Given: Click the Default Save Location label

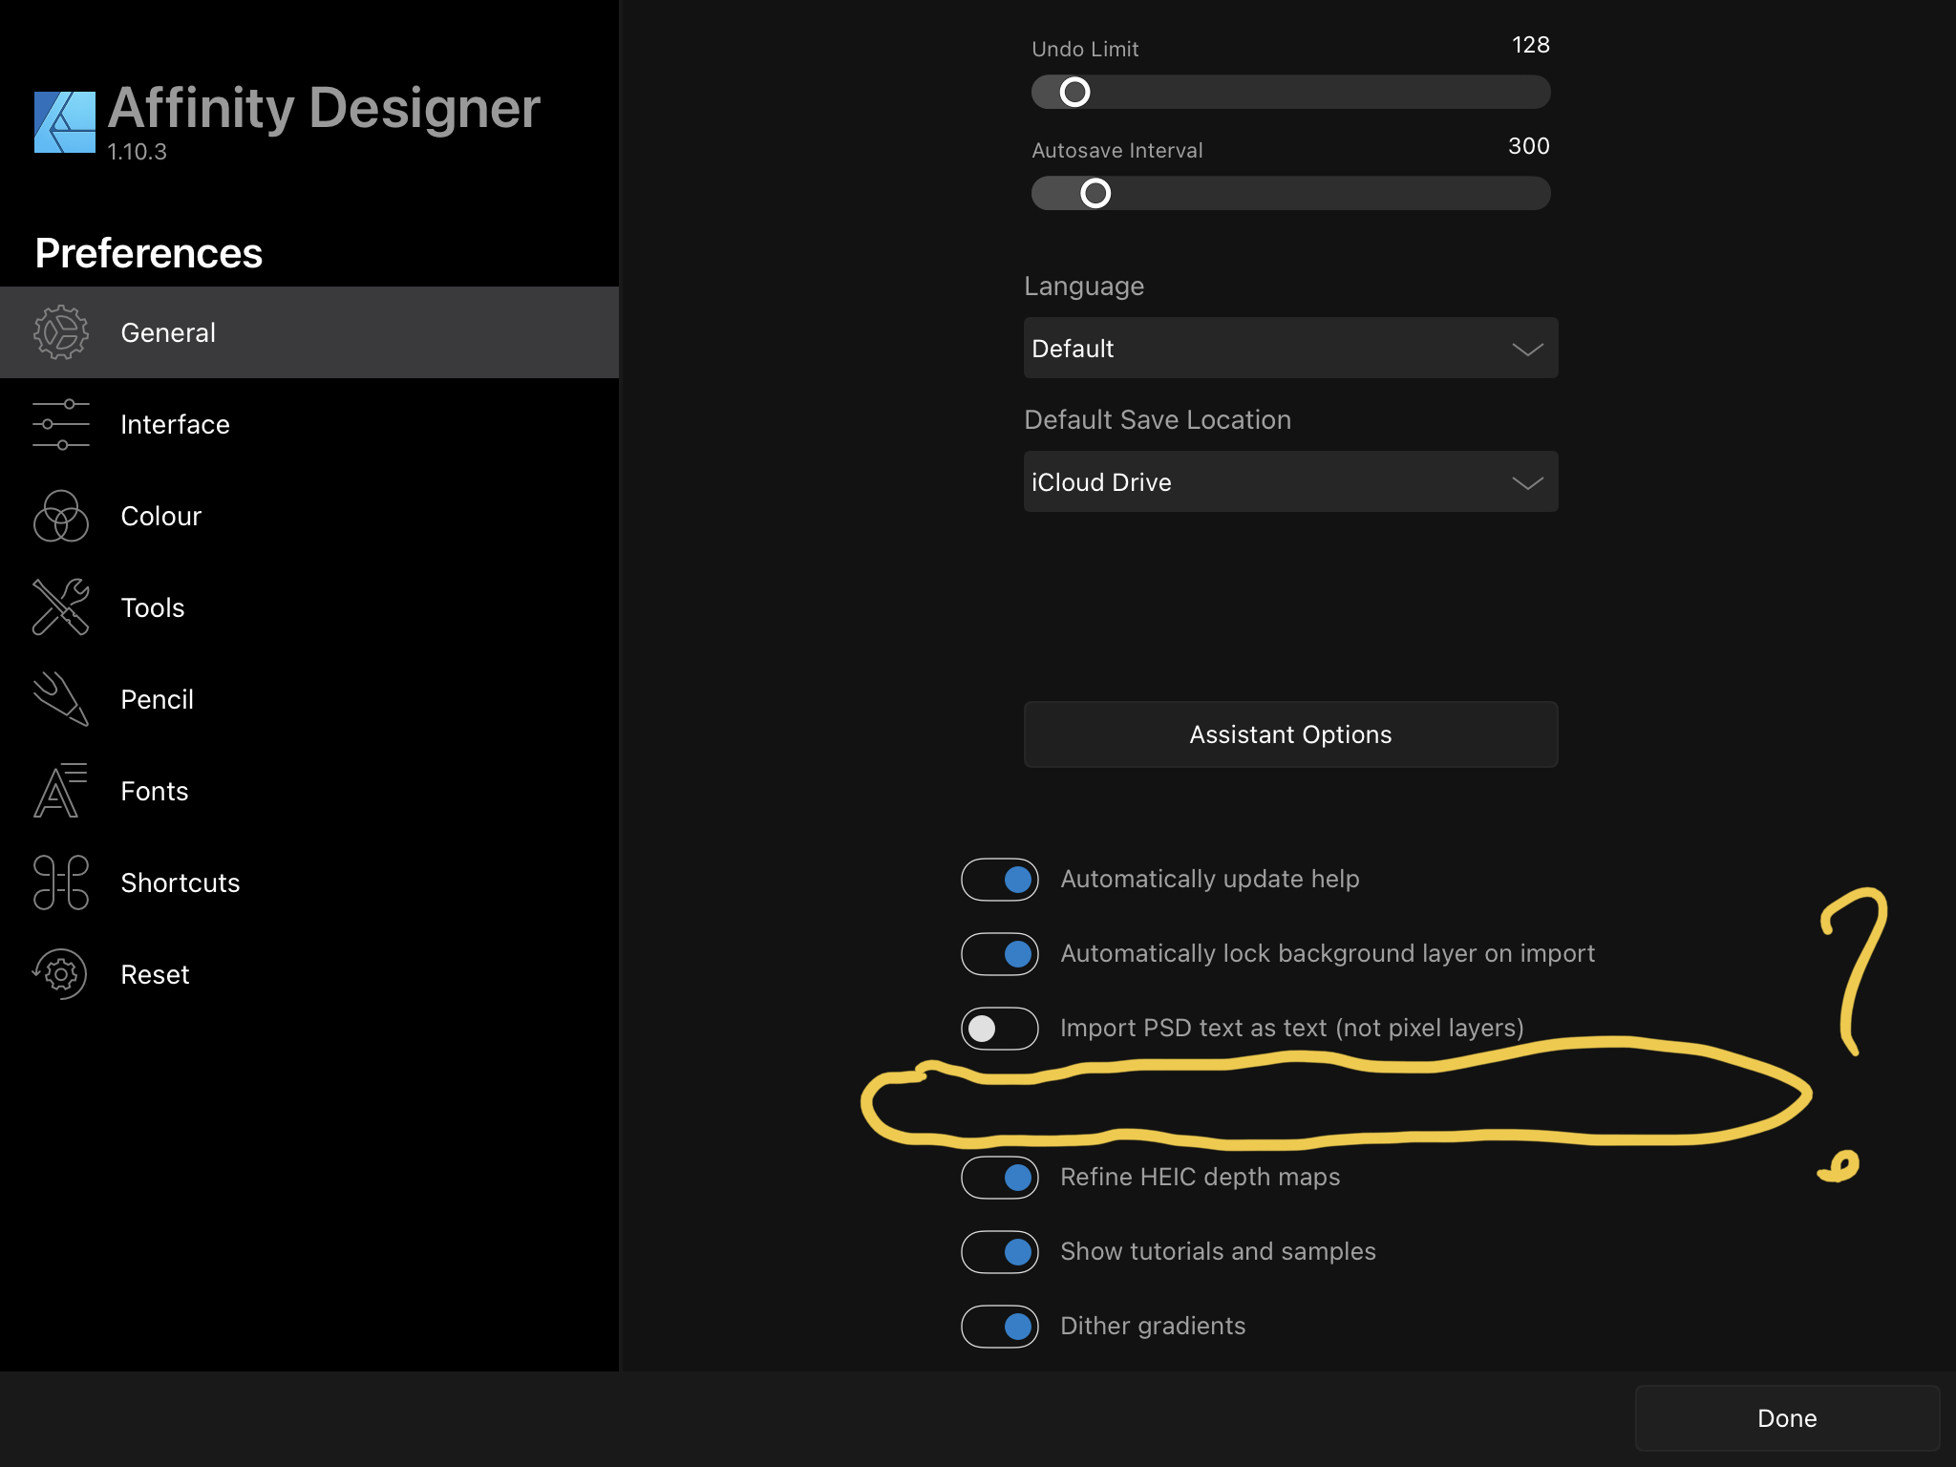Looking at the screenshot, I should (1158, 419).
